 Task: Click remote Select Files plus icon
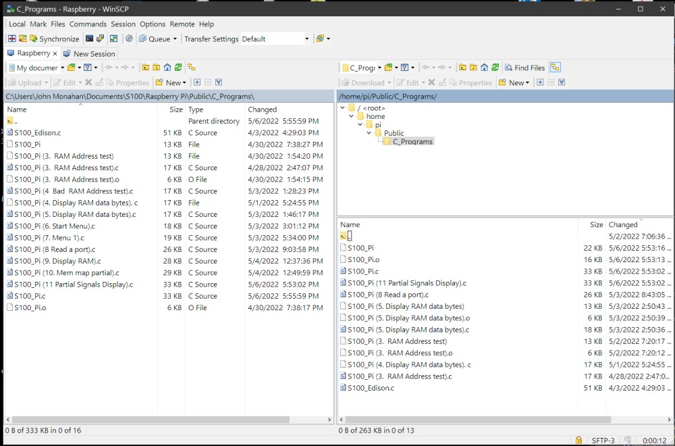[540, 82]
